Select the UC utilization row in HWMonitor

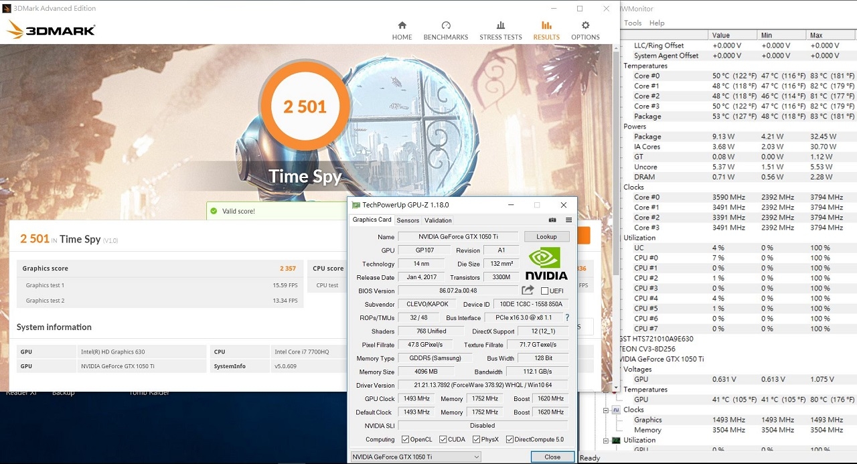coord(738,248)
